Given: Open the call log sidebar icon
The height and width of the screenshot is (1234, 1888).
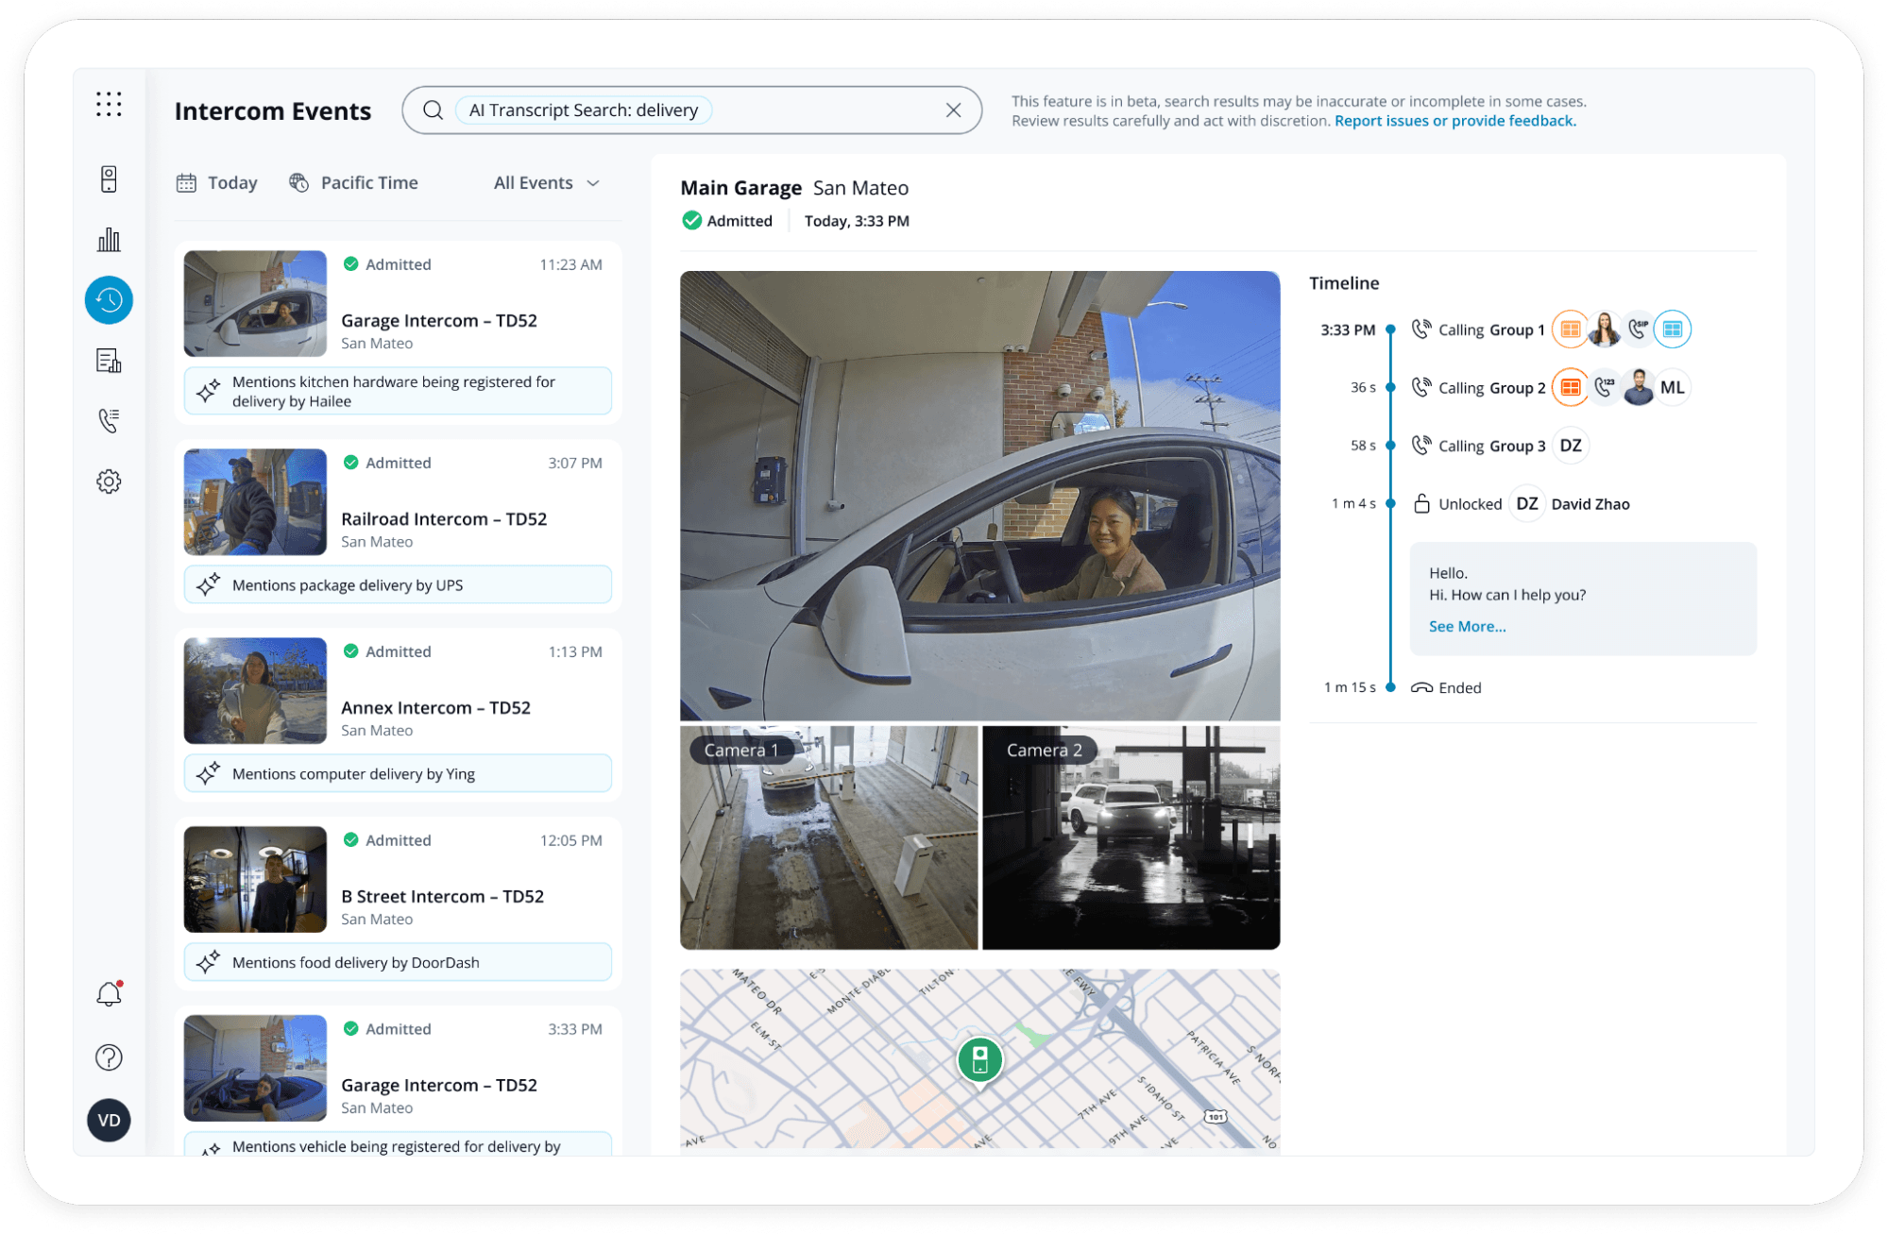Looking at the screenshot, I should 109,420.
